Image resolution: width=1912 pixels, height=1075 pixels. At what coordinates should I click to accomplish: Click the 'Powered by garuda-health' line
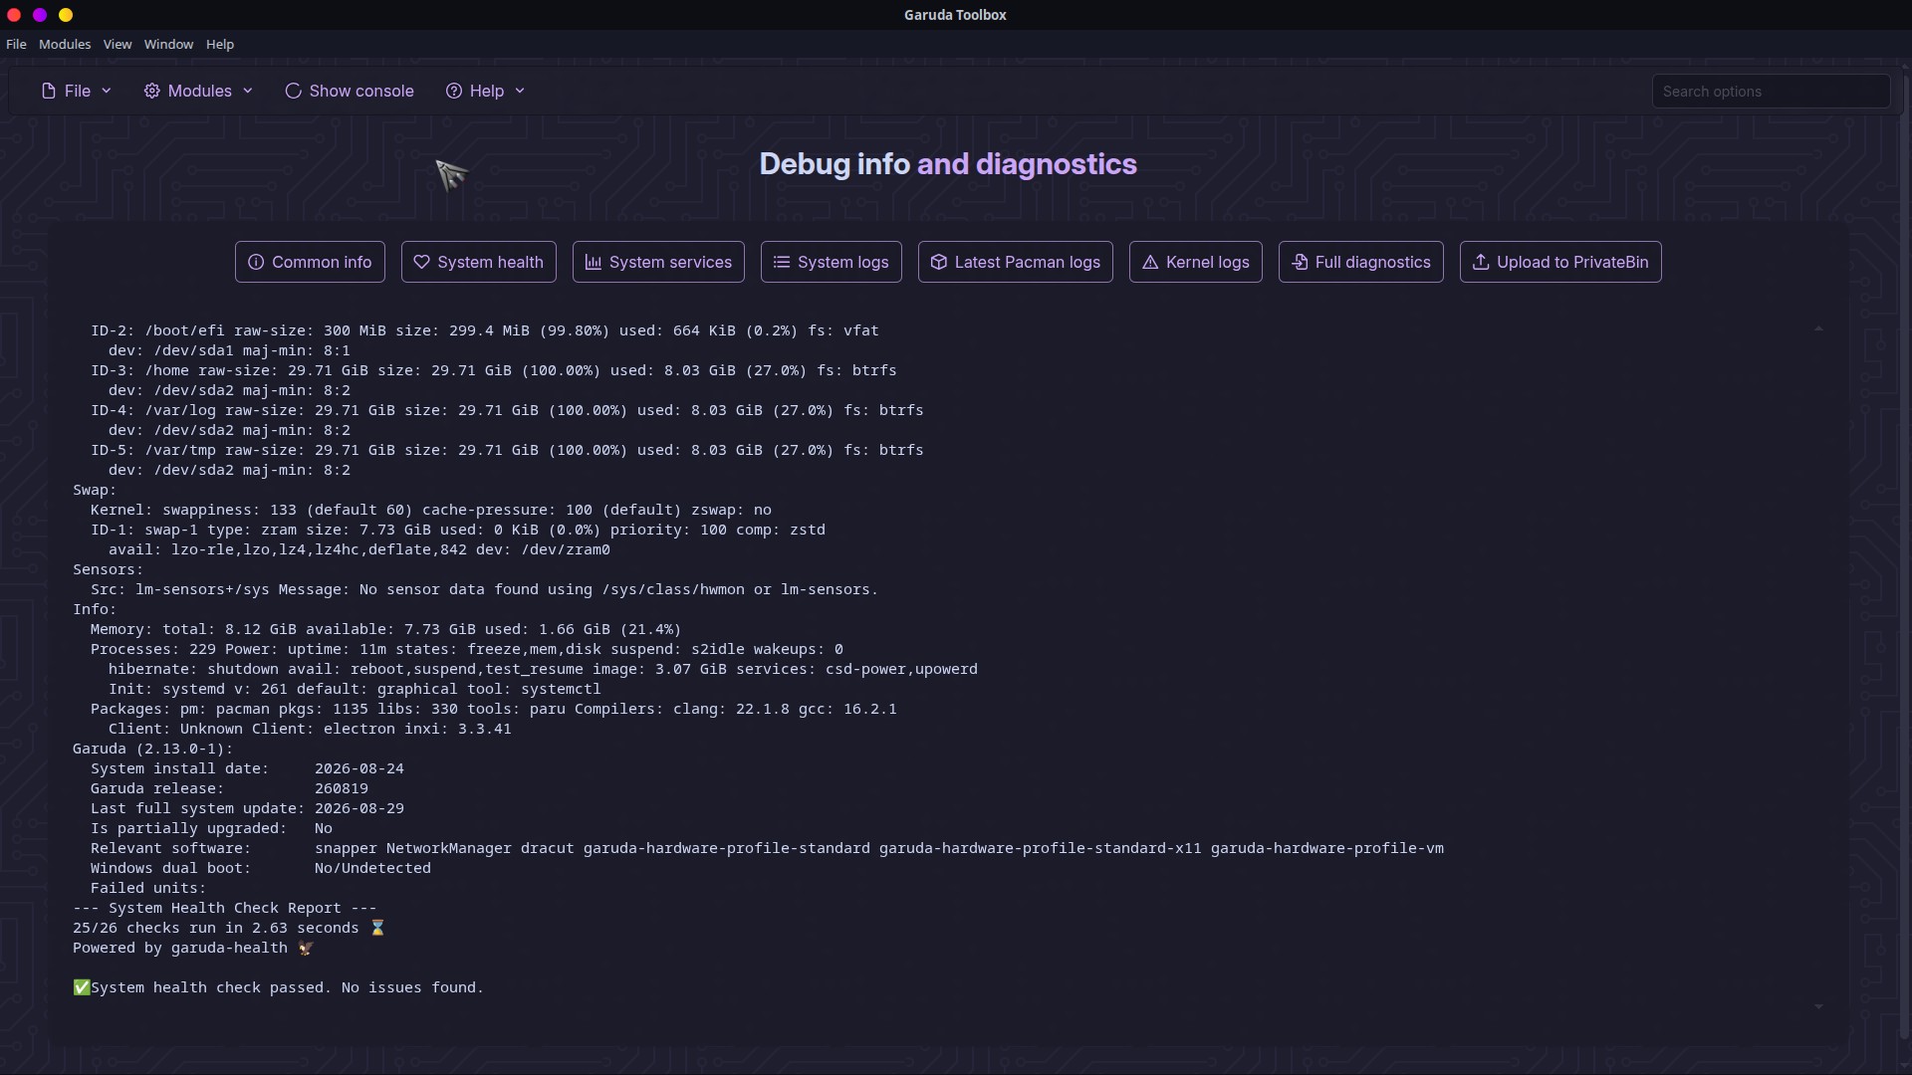[x=193, y=948]
